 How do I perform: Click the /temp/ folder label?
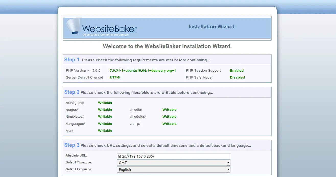click(x=135, y=124)
